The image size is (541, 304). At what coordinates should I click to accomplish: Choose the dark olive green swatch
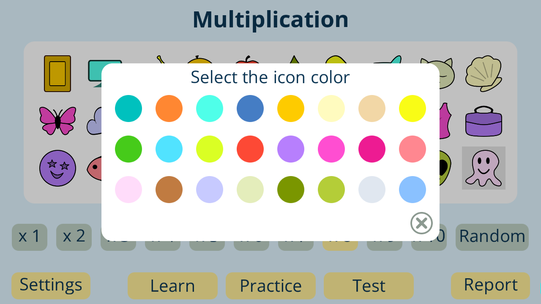(291, 190)
